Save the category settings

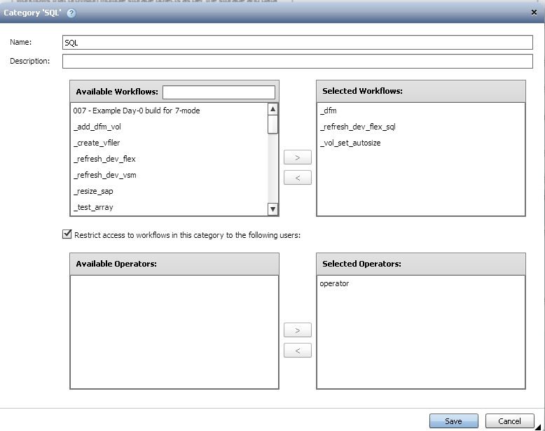453,421
